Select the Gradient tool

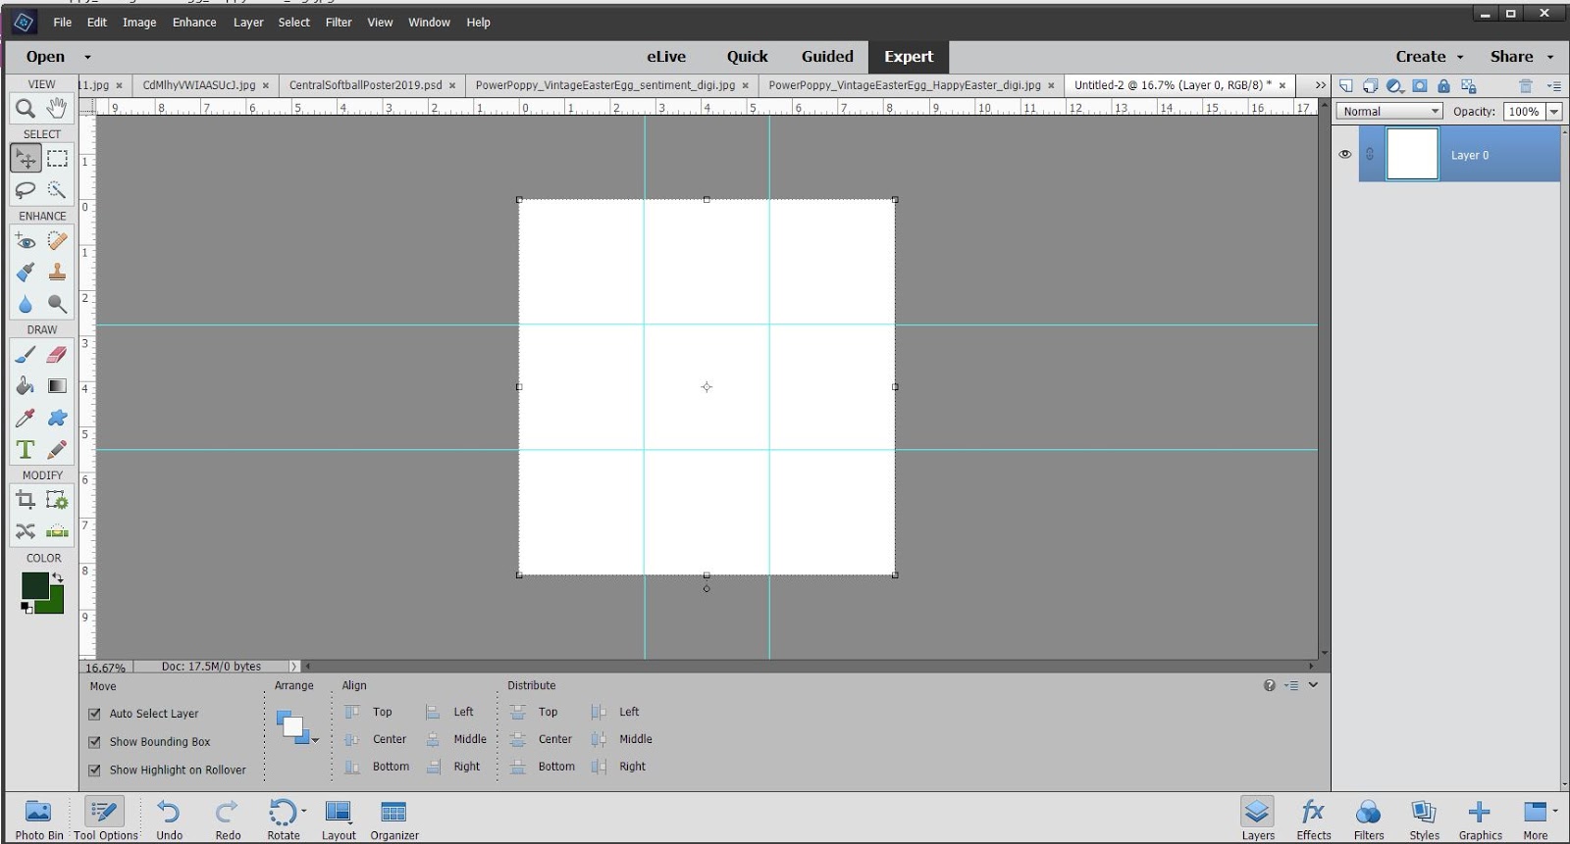pos(58,386)
